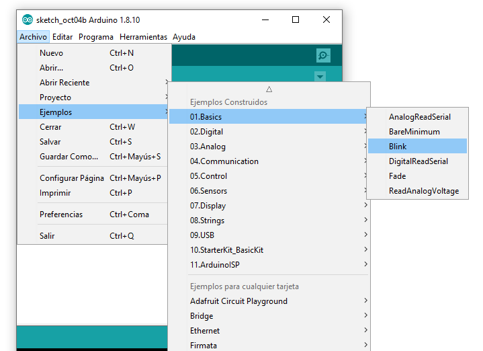The image size is (483, 351).
Task: Select Salir to quit Arduino
Action: tap(93, 235)
